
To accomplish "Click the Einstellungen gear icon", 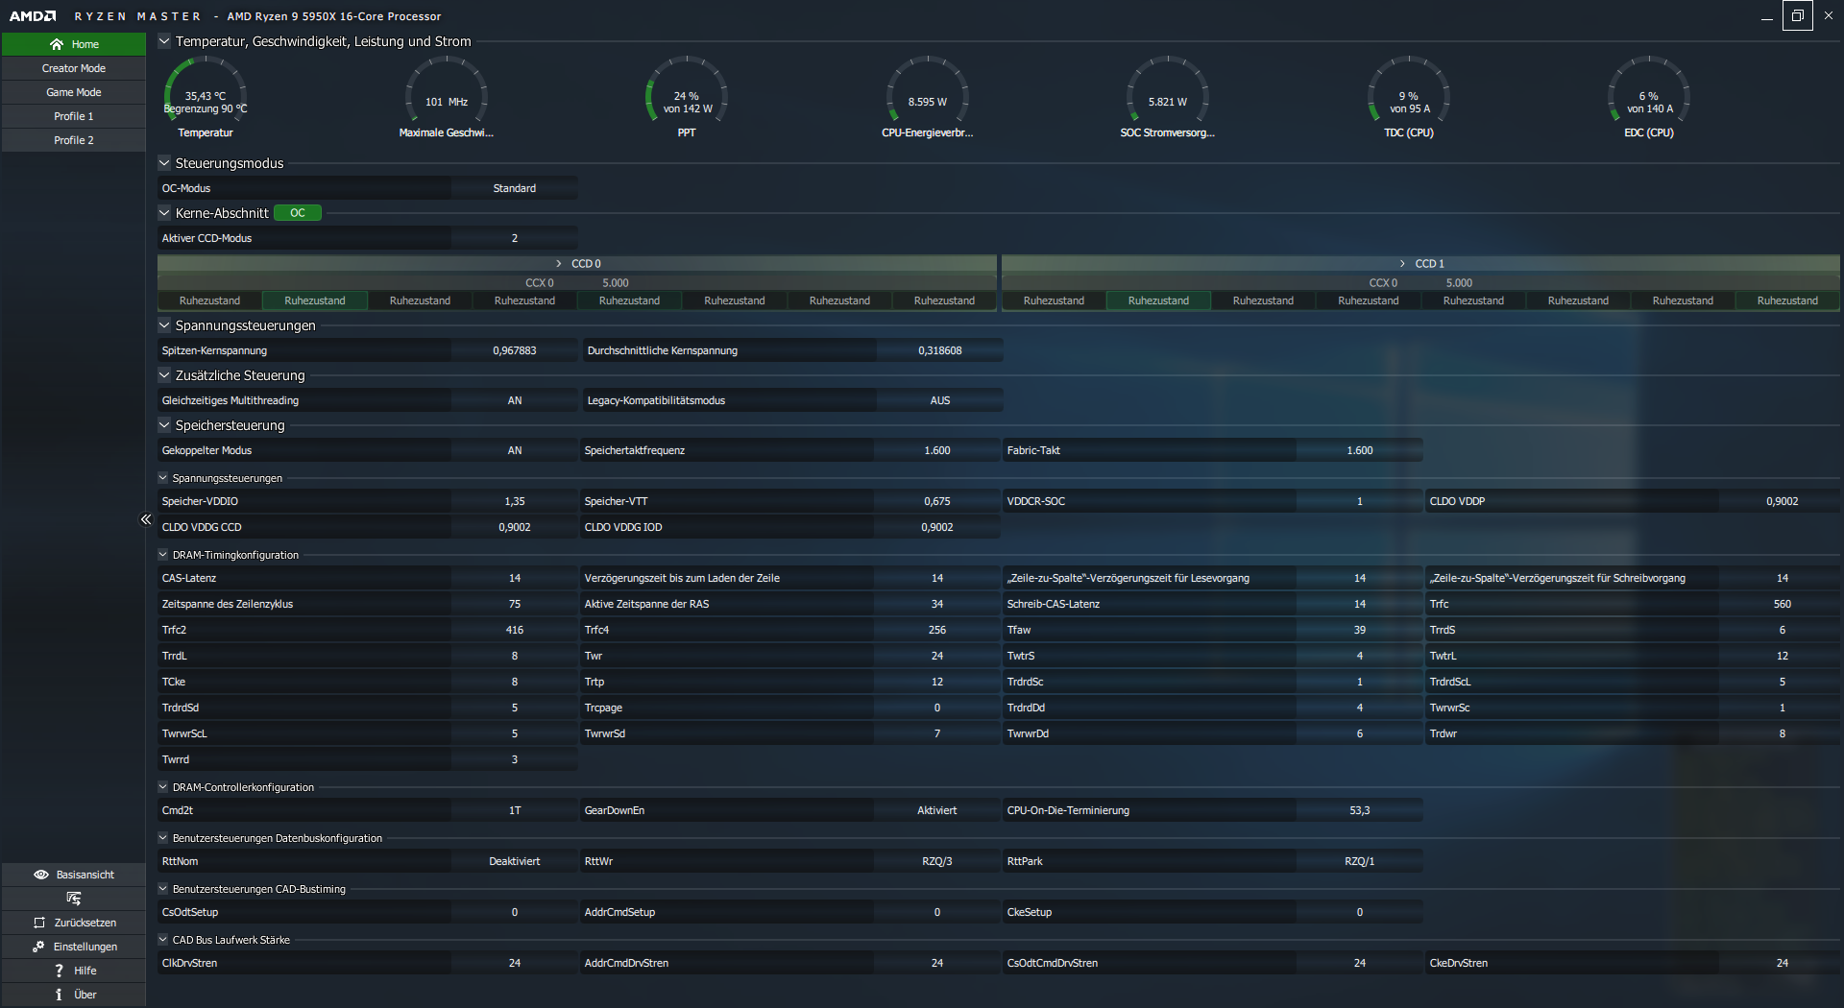I will pos(38,947).
